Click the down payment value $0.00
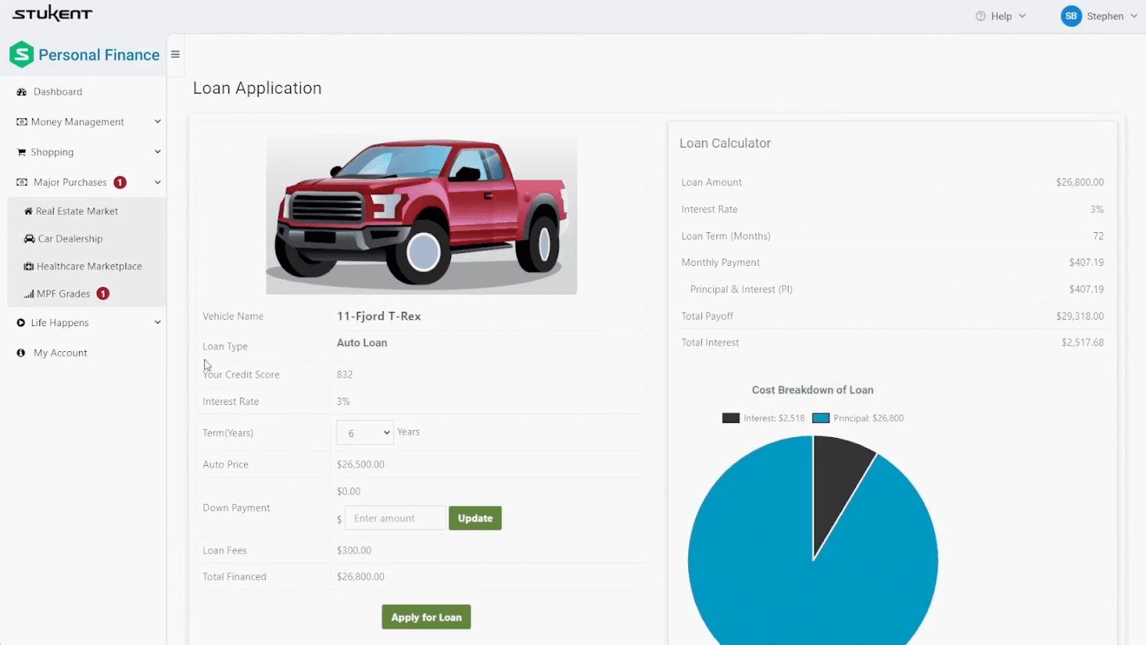 tap(349, 492)
